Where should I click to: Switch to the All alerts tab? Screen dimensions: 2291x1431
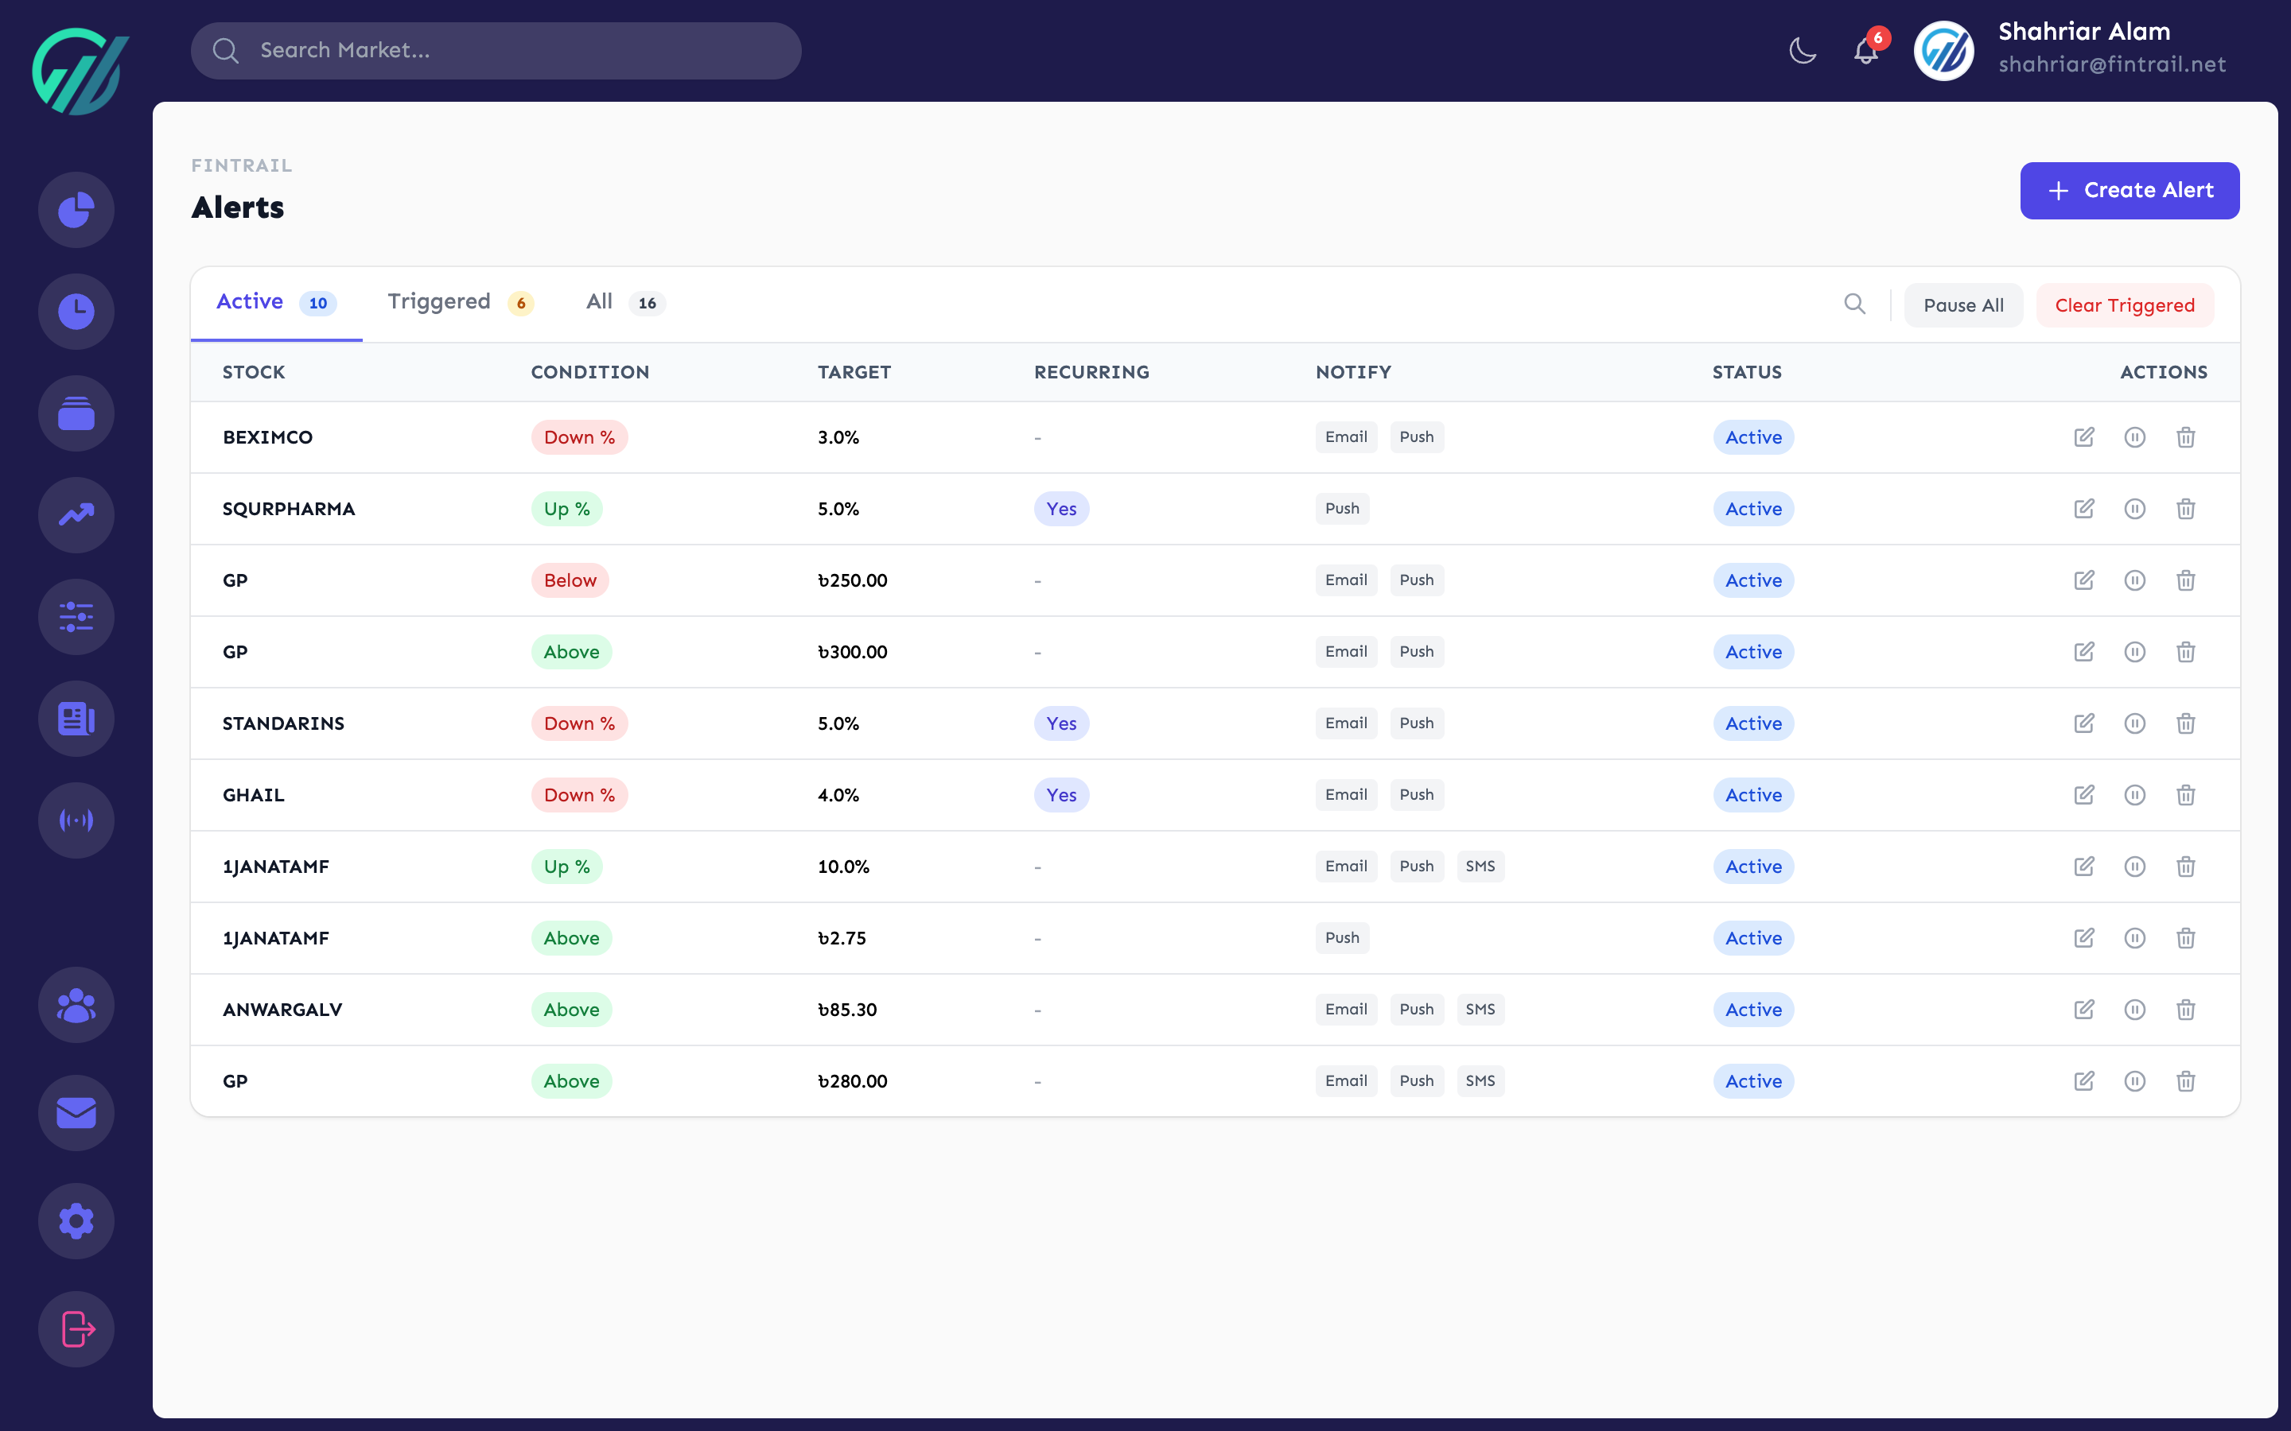click(599, 301)
